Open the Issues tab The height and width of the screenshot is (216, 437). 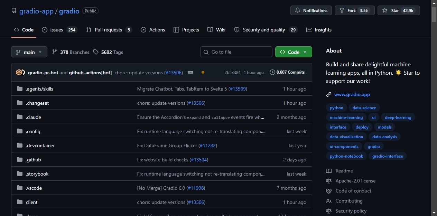click(x=59, y=30)
